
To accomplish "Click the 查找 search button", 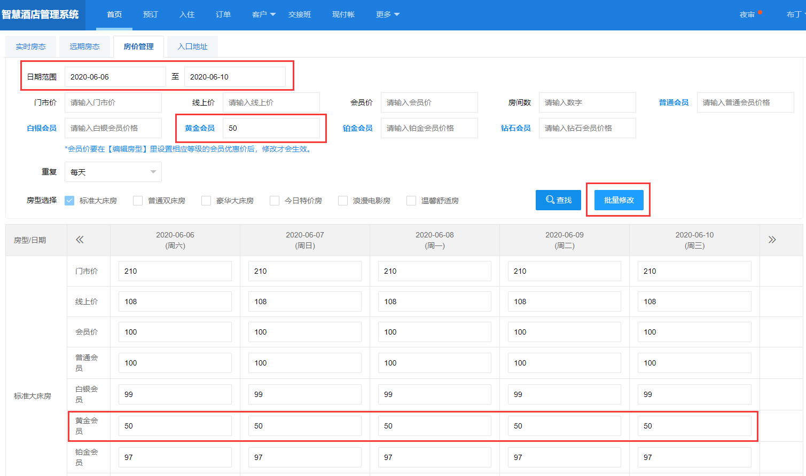I will [x=558, y=200].
